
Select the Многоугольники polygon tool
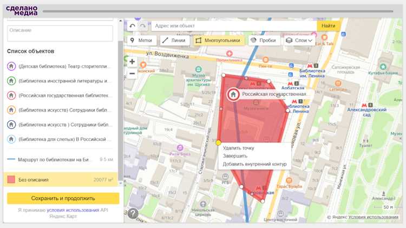click(x=219, y=41)
